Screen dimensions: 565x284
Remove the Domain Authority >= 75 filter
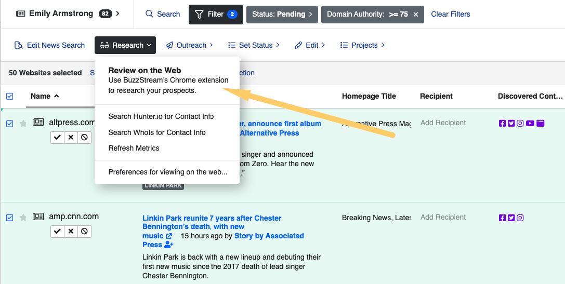point(415,15)
